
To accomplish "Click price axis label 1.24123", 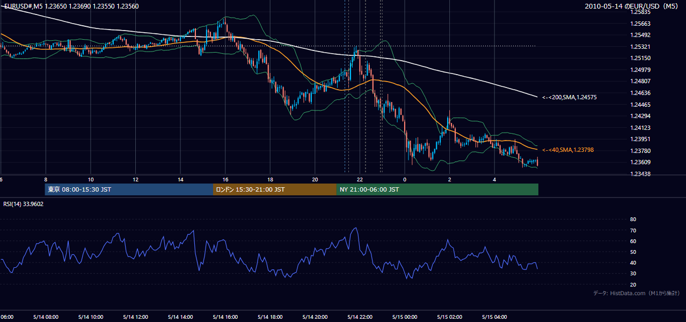I will click(640, 128).
